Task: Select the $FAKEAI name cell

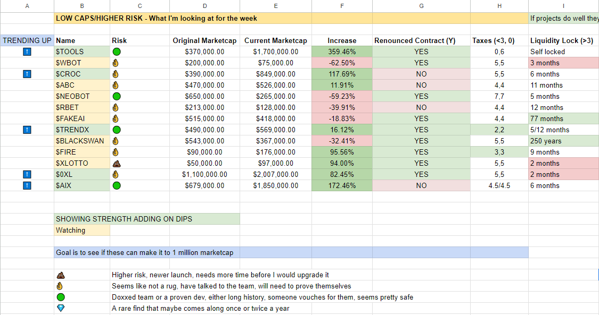Action: 69,118
